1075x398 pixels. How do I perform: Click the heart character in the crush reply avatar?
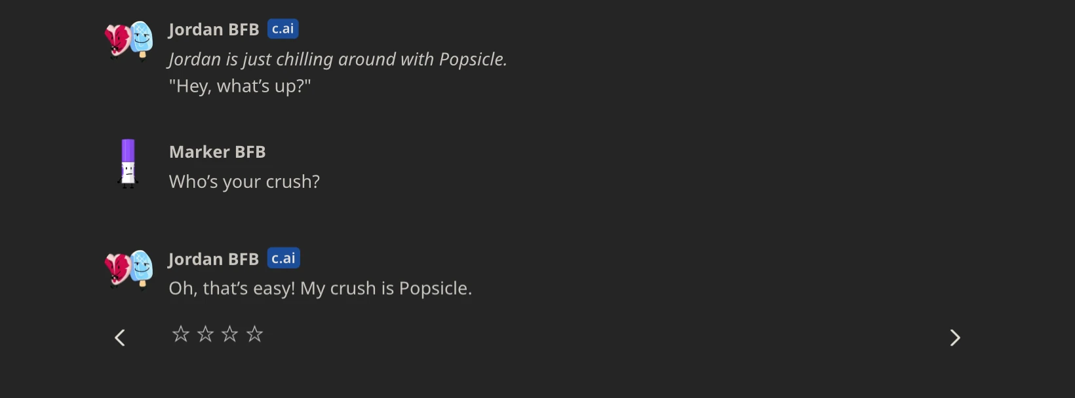[x=118, y=268]
